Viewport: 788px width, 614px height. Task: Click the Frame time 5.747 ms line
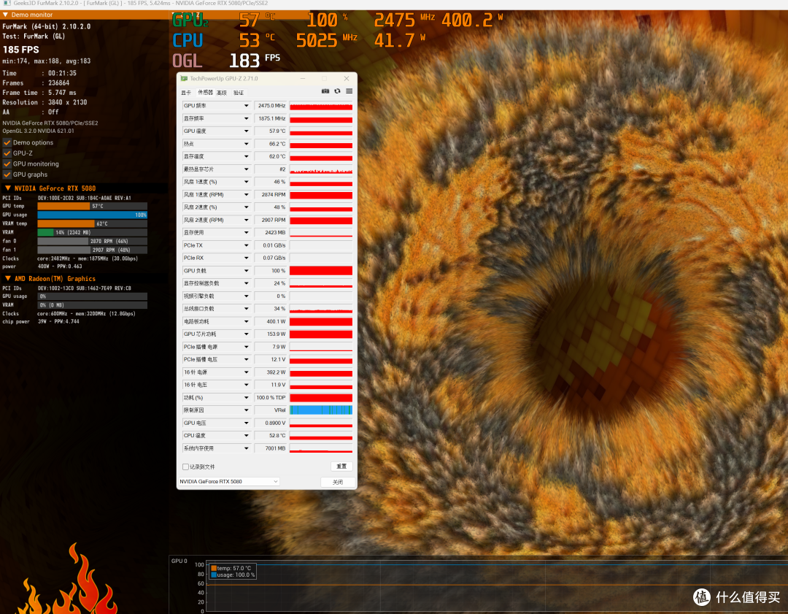click(x=39, y=93)
